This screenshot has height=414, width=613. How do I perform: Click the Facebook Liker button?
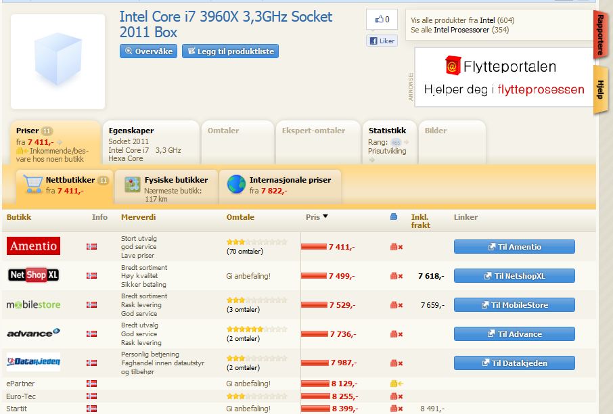coord(382,41)
